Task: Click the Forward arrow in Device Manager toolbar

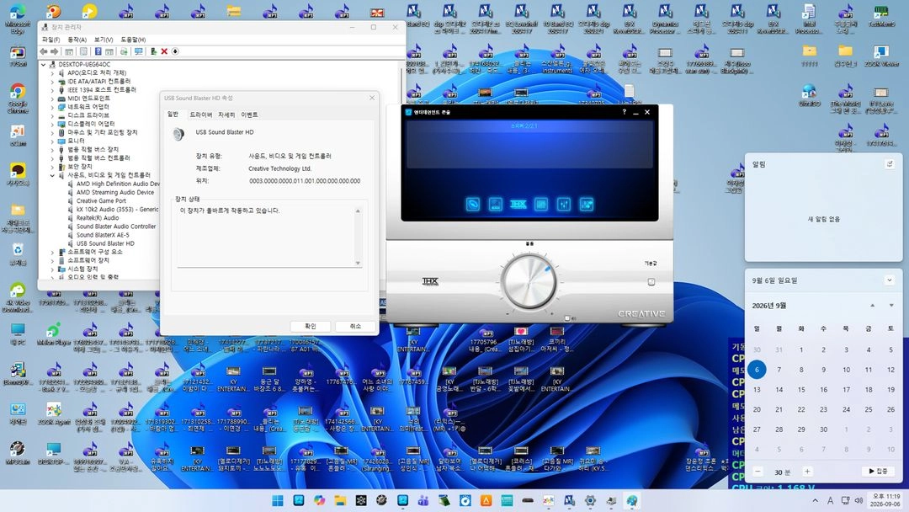Action: (x=55, y=51)
